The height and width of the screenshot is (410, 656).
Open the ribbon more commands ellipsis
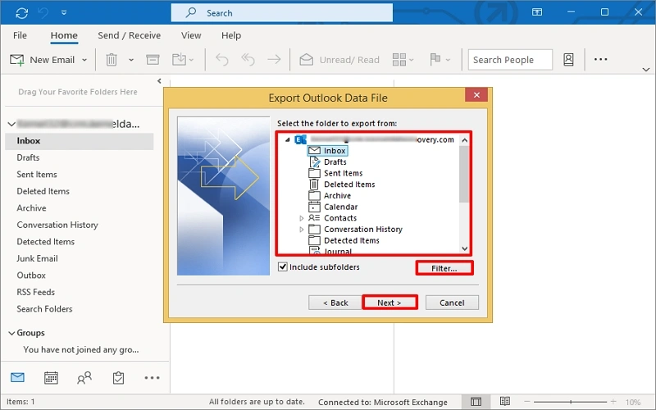600,59
